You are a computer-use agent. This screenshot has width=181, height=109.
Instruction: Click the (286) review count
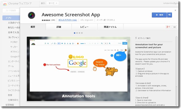tap(53, 20)
